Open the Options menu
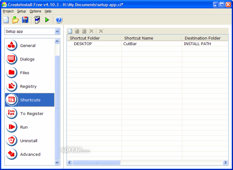The height and width of the screenshot is (170, 233). [35, 11]
